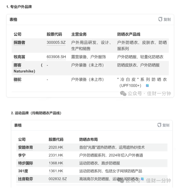Click copy icon in first table header
Screen dimensions: 176x189
click(160, 19)
